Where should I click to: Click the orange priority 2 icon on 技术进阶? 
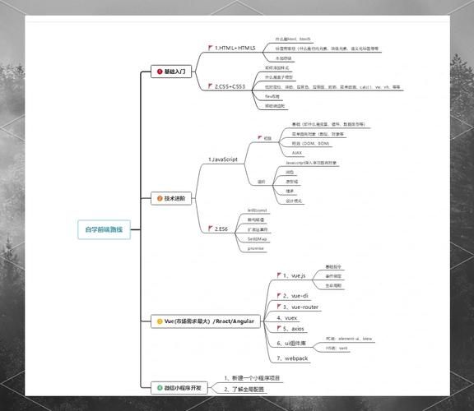tap(160, 198)
